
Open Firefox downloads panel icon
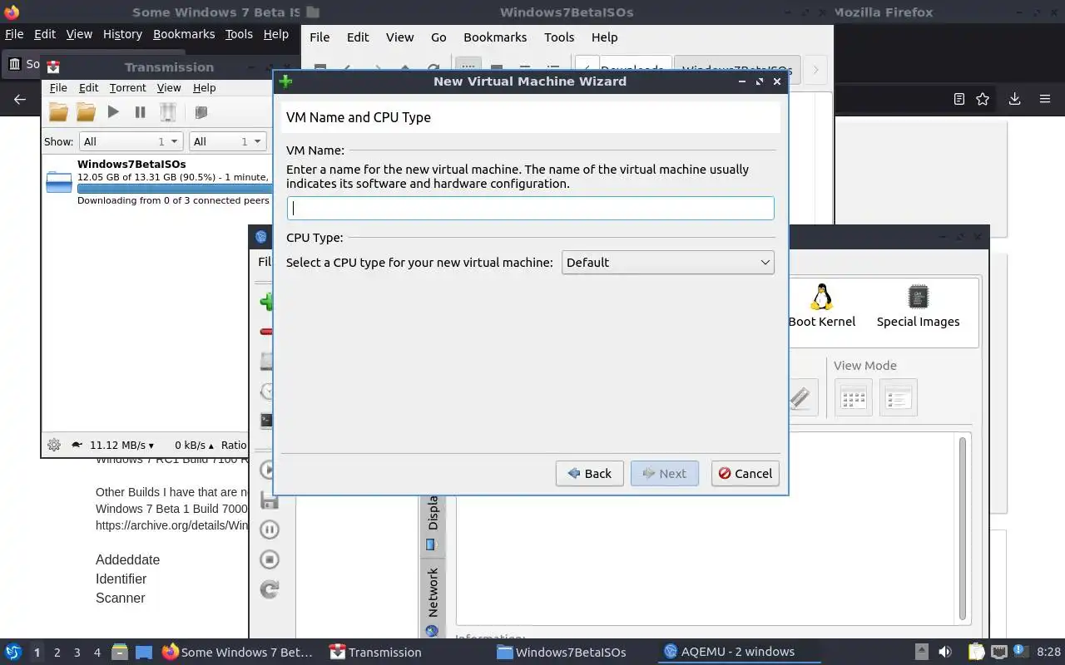pos(1014,99)
